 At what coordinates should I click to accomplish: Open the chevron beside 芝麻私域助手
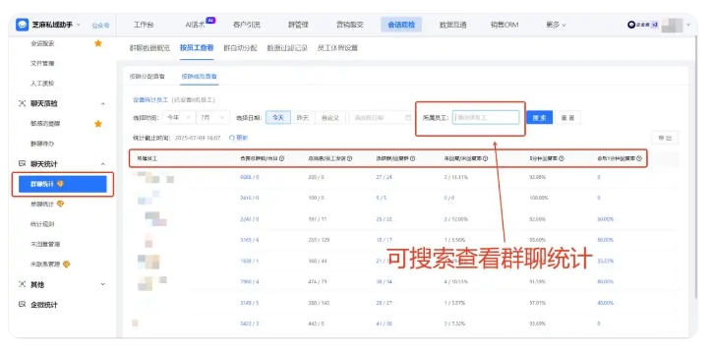pos(79,25)
